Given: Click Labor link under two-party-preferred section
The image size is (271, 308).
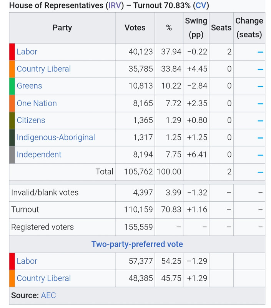Looking at the screenshot, I should coord(27,261).
